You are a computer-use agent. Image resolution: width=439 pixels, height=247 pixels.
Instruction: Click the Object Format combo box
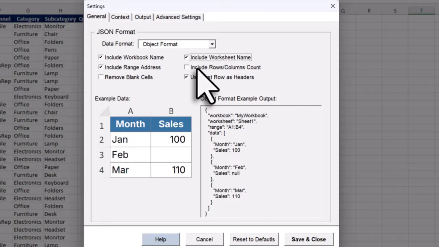174,44
